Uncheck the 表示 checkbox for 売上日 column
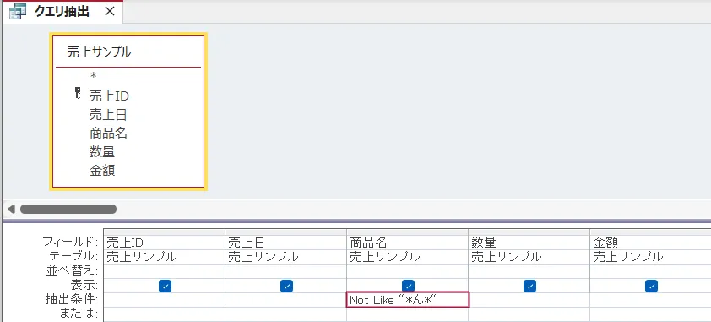711x322 pixels. coord(286,286)
